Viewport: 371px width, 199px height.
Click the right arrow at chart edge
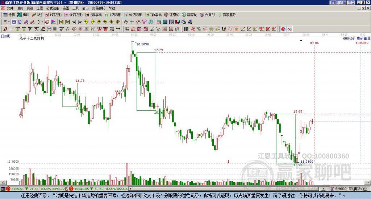point(368,182)
